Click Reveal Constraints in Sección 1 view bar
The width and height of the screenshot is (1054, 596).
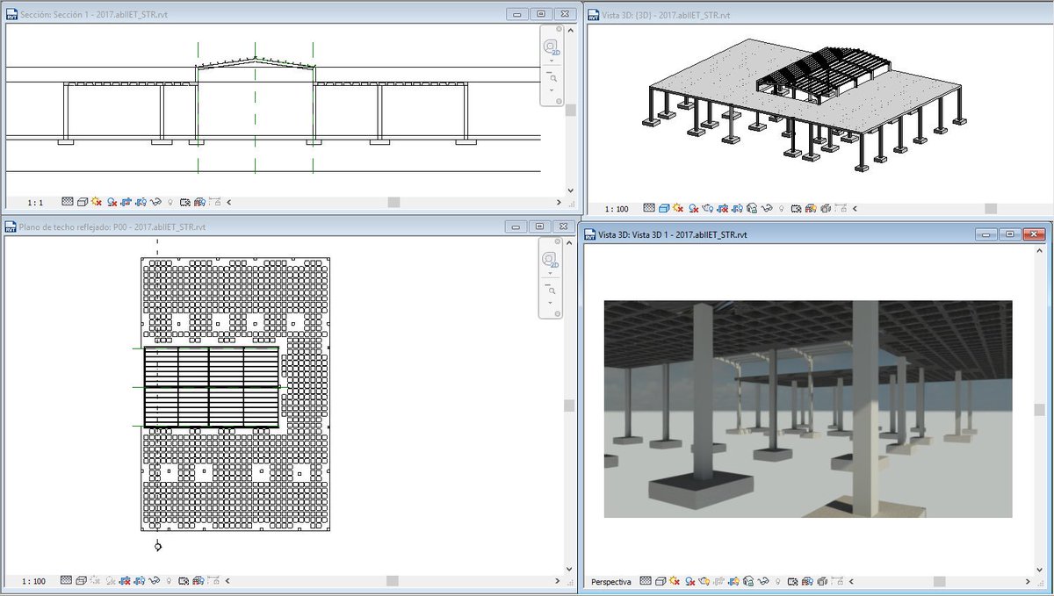(x=214, y=202)
